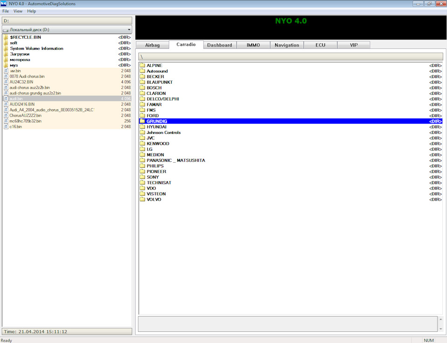
Task: Select the Загрузки folder row
Action: coord(67,54)
